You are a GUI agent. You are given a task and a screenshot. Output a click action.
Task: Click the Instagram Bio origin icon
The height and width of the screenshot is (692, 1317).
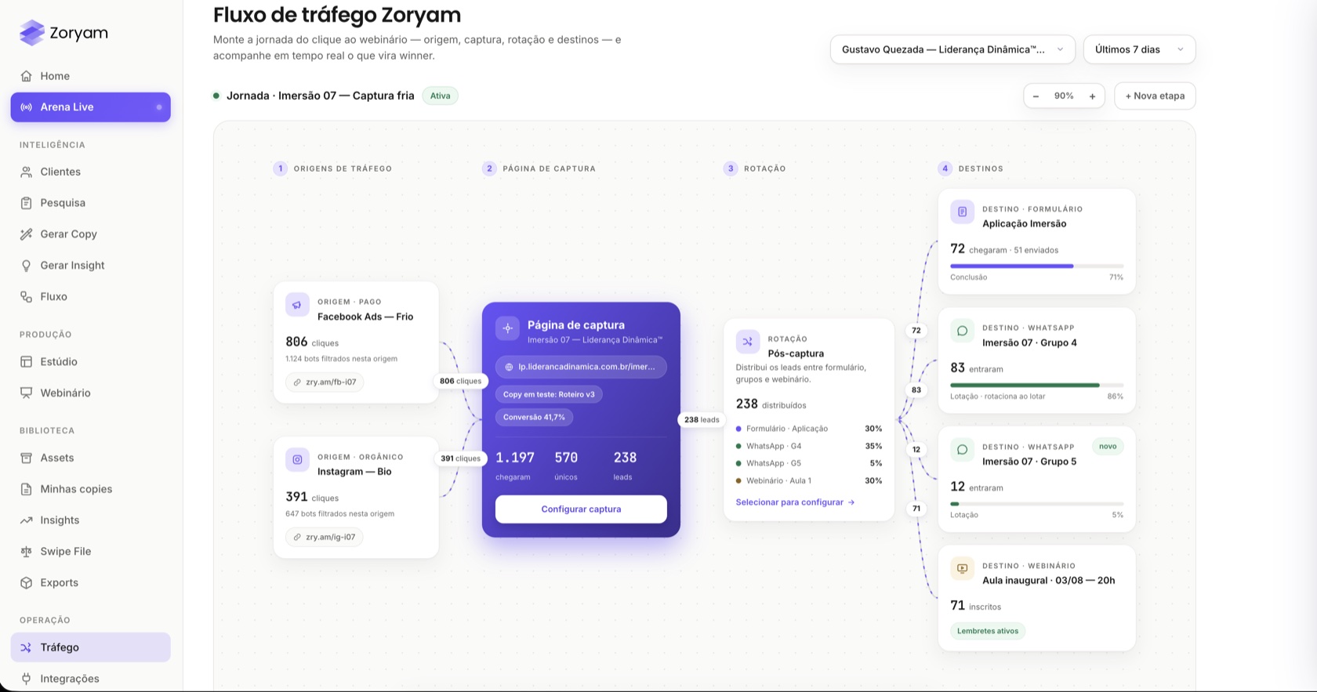click(297, 460)
